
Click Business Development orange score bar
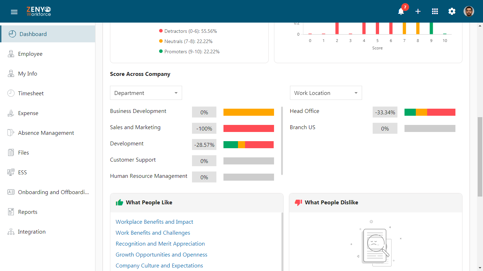(x=249, y=112)
